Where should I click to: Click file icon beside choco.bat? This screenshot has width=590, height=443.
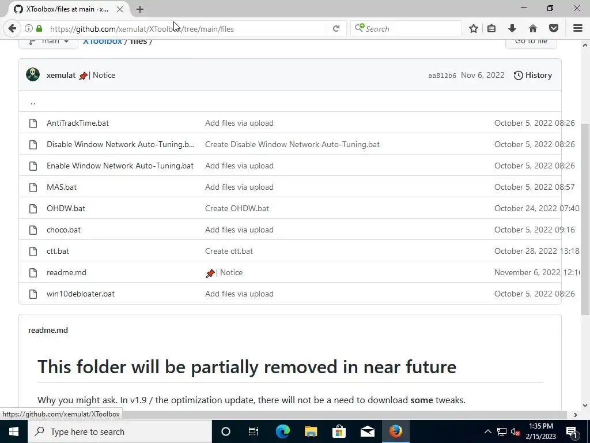click(x=33, y=230)
